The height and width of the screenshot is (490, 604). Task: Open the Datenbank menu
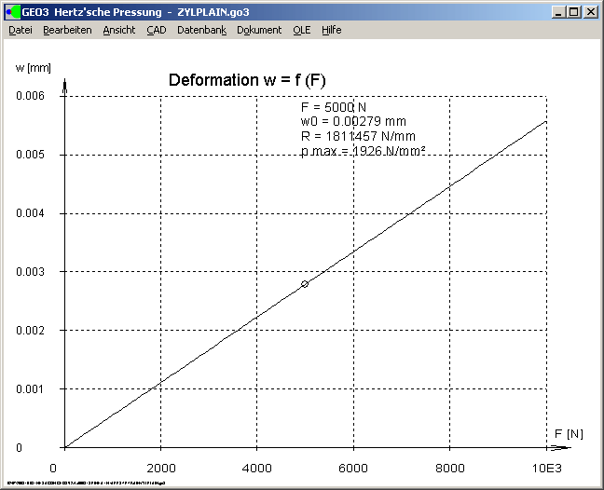pos(201,30)
